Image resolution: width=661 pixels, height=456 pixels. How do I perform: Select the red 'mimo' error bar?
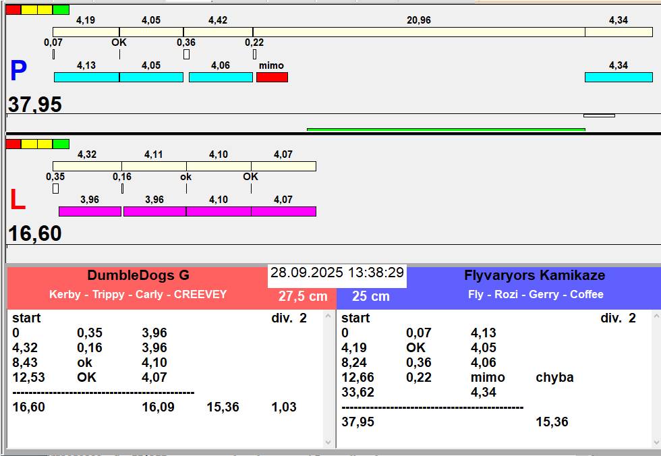(272, 78)
